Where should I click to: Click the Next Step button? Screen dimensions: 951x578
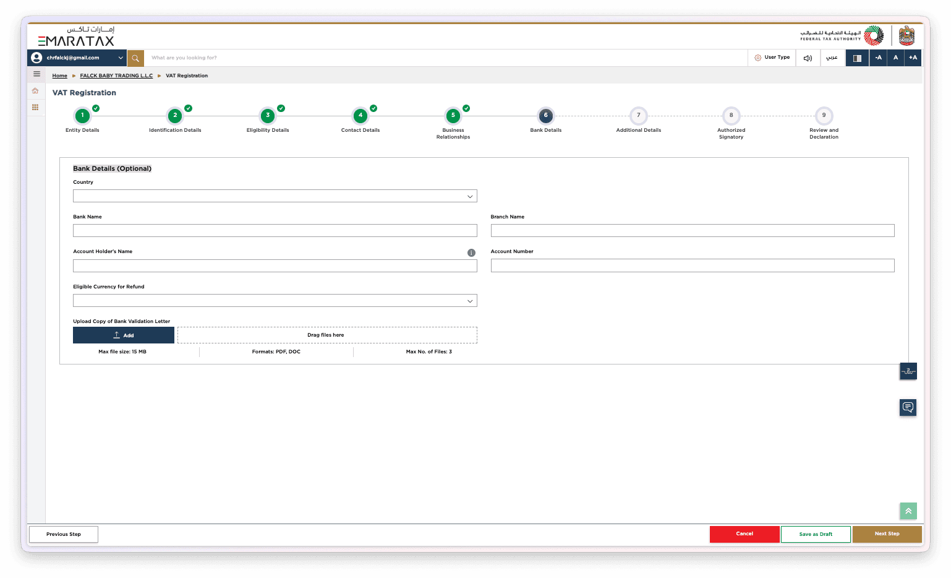tap(887, 534)
